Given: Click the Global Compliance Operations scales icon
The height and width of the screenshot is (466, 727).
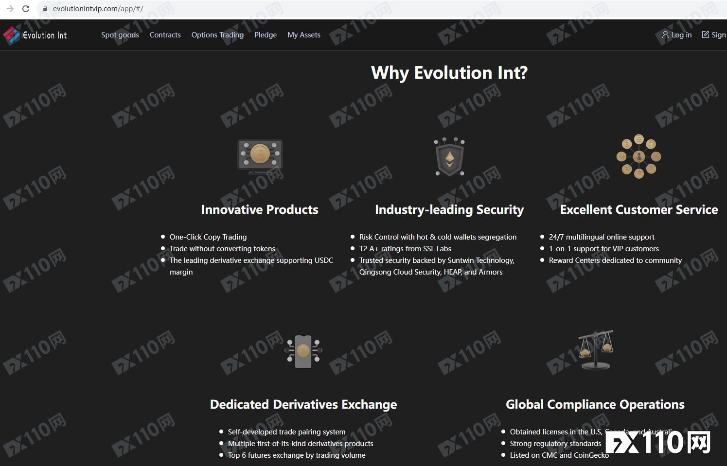Looking at the screenshot, I should [x=595, y=350].
